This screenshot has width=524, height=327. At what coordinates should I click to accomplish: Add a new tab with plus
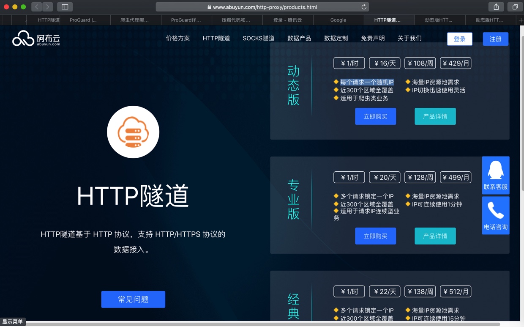click(x=521, y=20)
